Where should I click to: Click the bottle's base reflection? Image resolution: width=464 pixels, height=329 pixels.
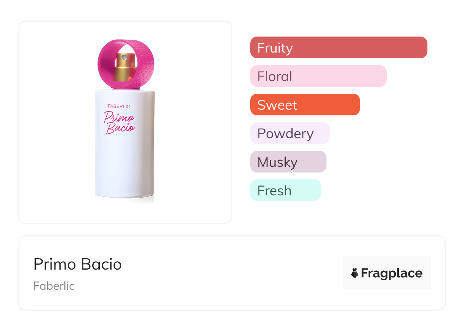(x=125, y=200)
